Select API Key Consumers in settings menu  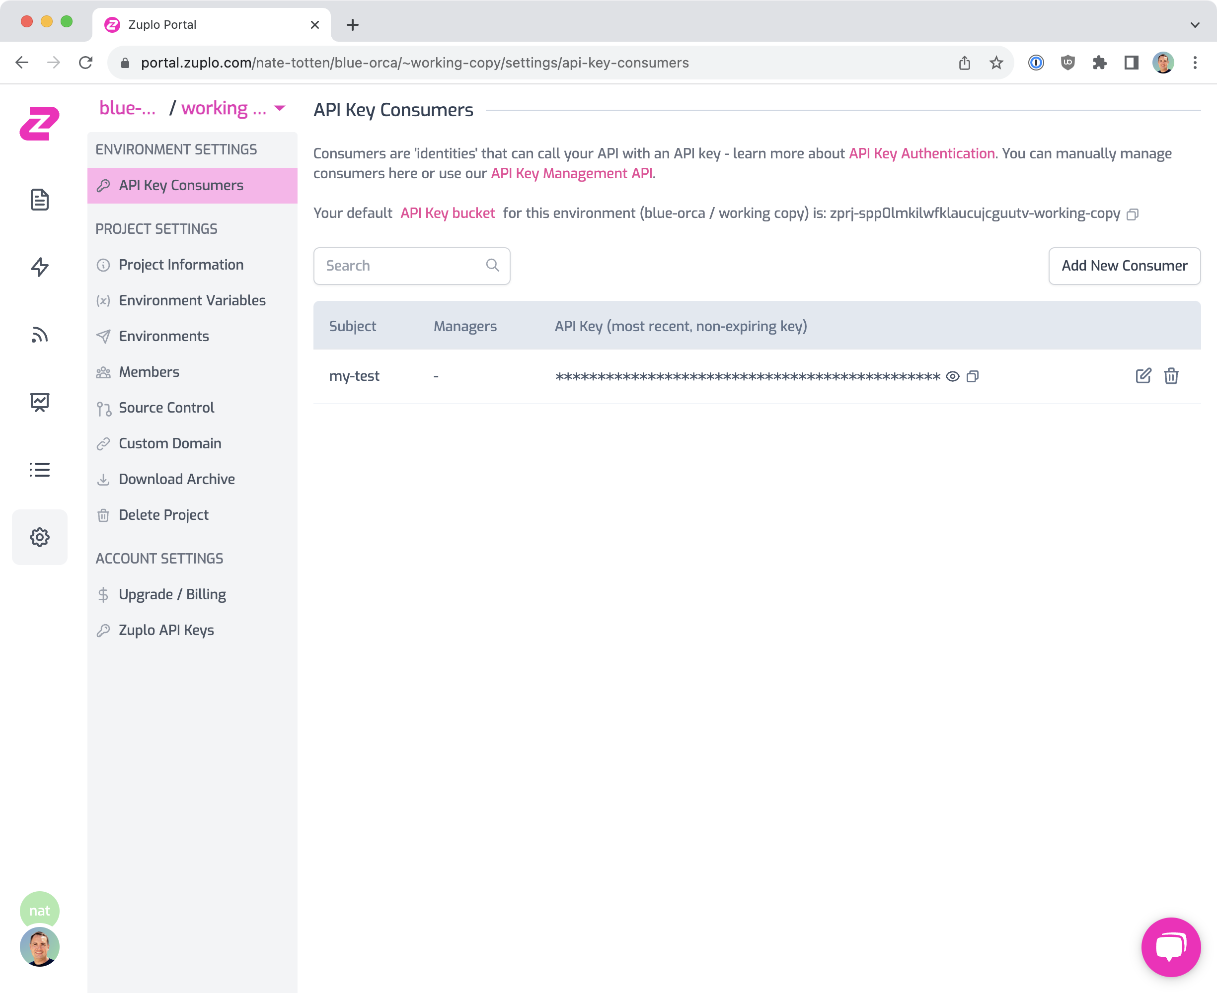(x=192, y=185)
